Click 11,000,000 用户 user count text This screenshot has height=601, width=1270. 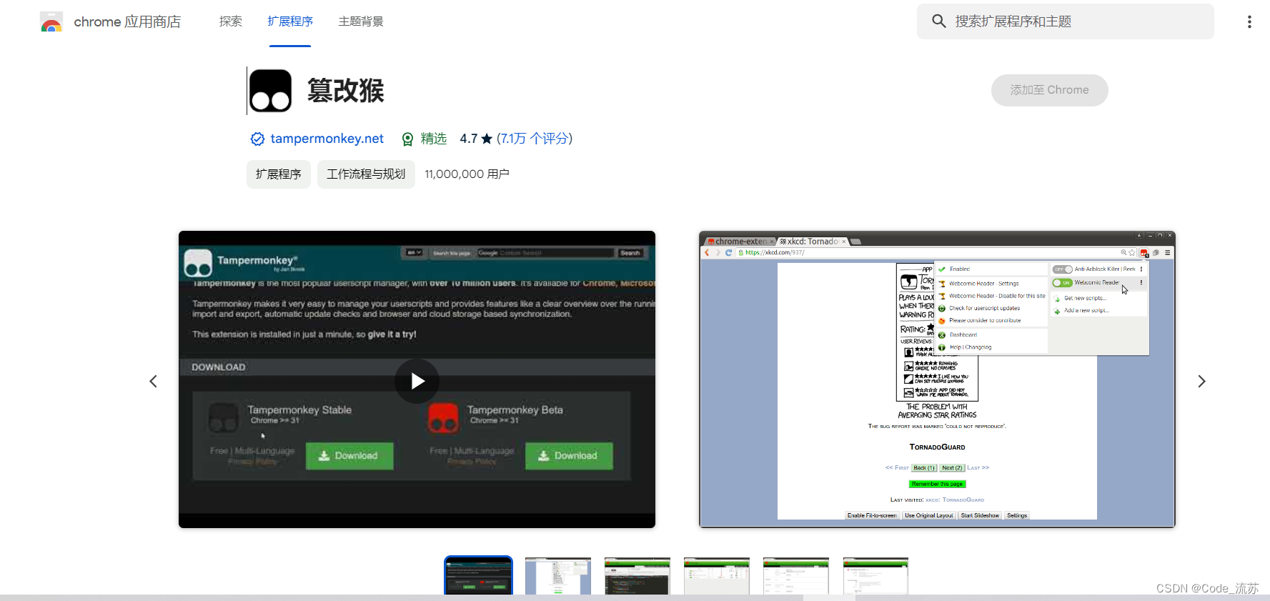pyautogui.click(x=467, y=174)
